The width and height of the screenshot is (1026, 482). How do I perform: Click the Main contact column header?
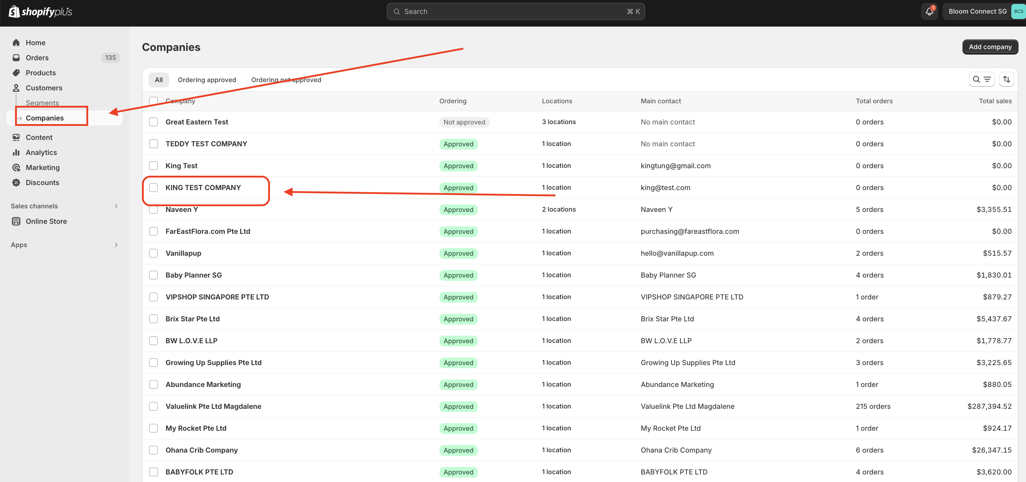(x=660, y=101)
